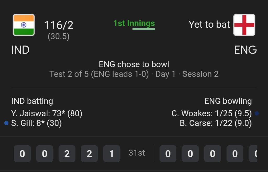This screenshot has width=268, height=172.
Task: Select the blue dot beside C. Woakes
Action: [256, 113]
